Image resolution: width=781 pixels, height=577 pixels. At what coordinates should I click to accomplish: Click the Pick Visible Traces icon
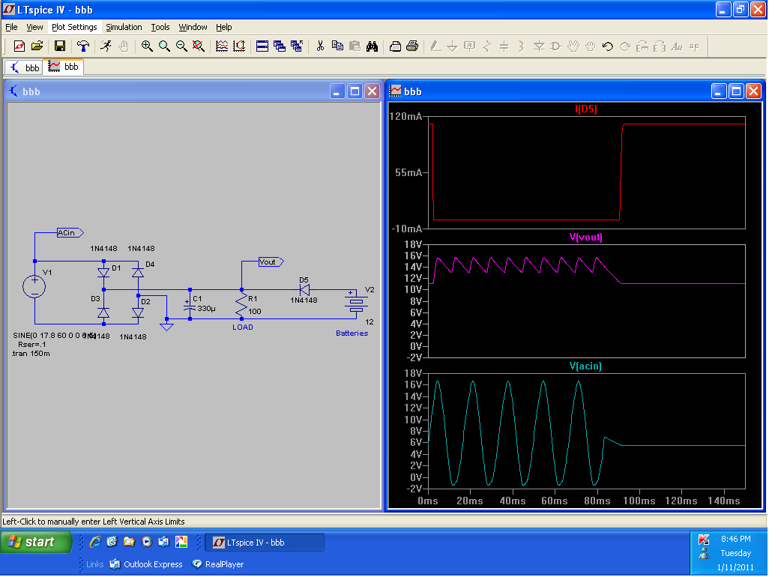[x=222, y=46]
